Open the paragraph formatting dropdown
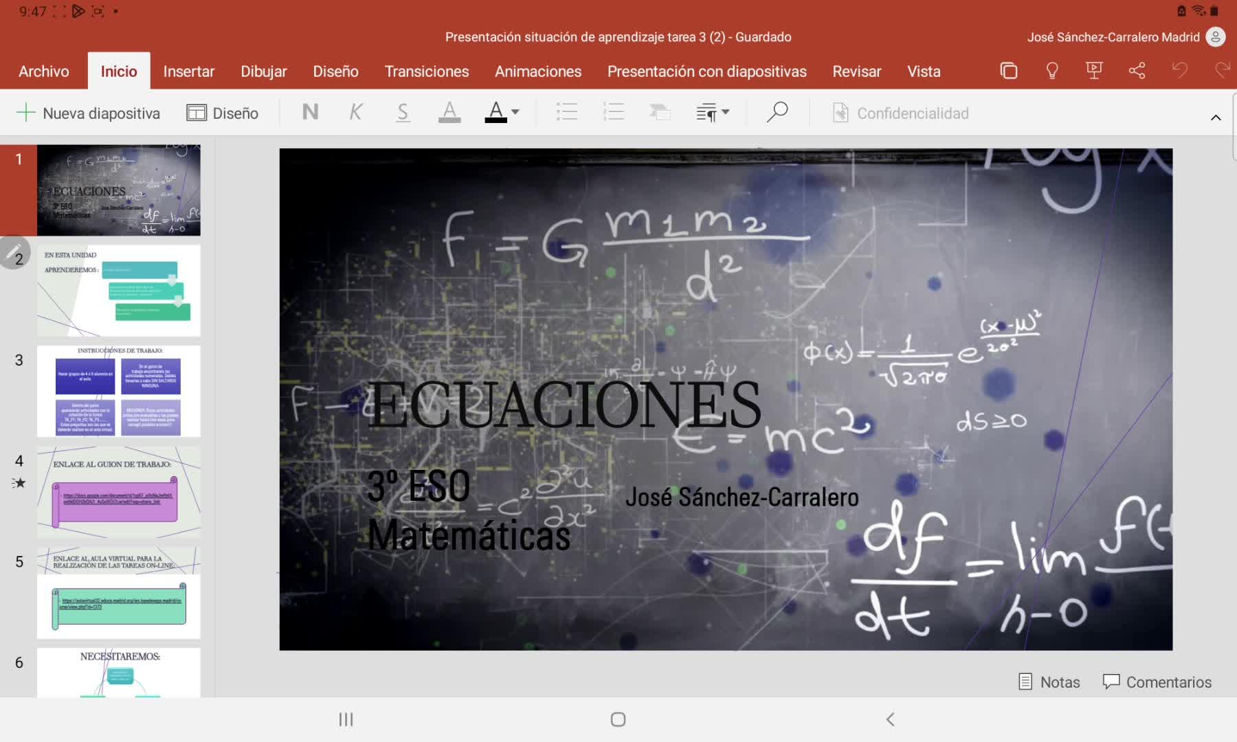This screenshot has height=742, width=1237. (713, 112)
